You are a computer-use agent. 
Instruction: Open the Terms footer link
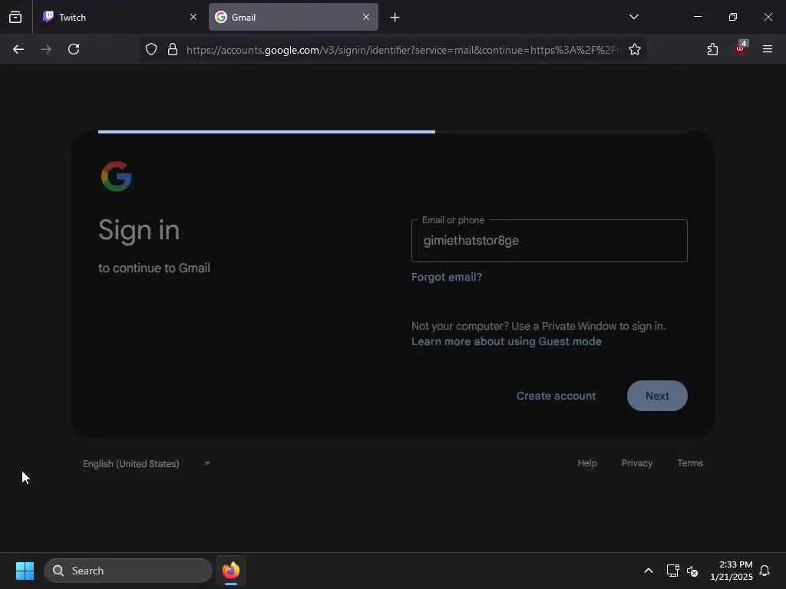point(690,463)
